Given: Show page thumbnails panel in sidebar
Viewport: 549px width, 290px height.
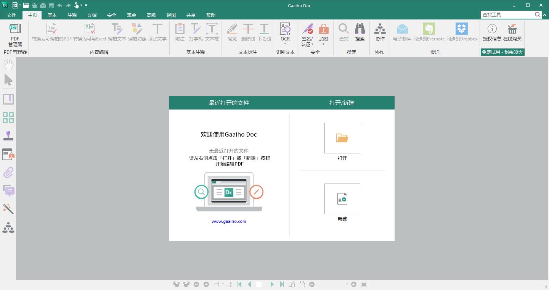Looking at the screenshot, I should tap(8, 118).
